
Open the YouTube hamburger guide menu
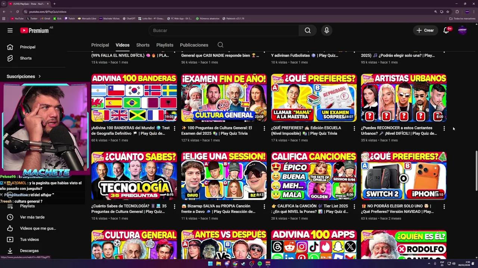point(10,31)
